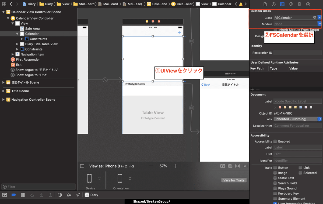
Task: Expand Diary Title Table View row
Action: click(x=17, y=44)
